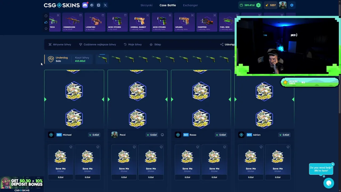Go to the Skrzynki tab
The height and width of the screenshot is (192, 341).
tap(147, 5)
